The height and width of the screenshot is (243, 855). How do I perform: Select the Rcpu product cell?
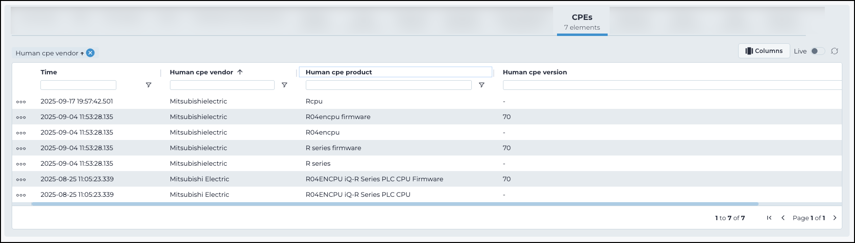(x=314, y=101)
